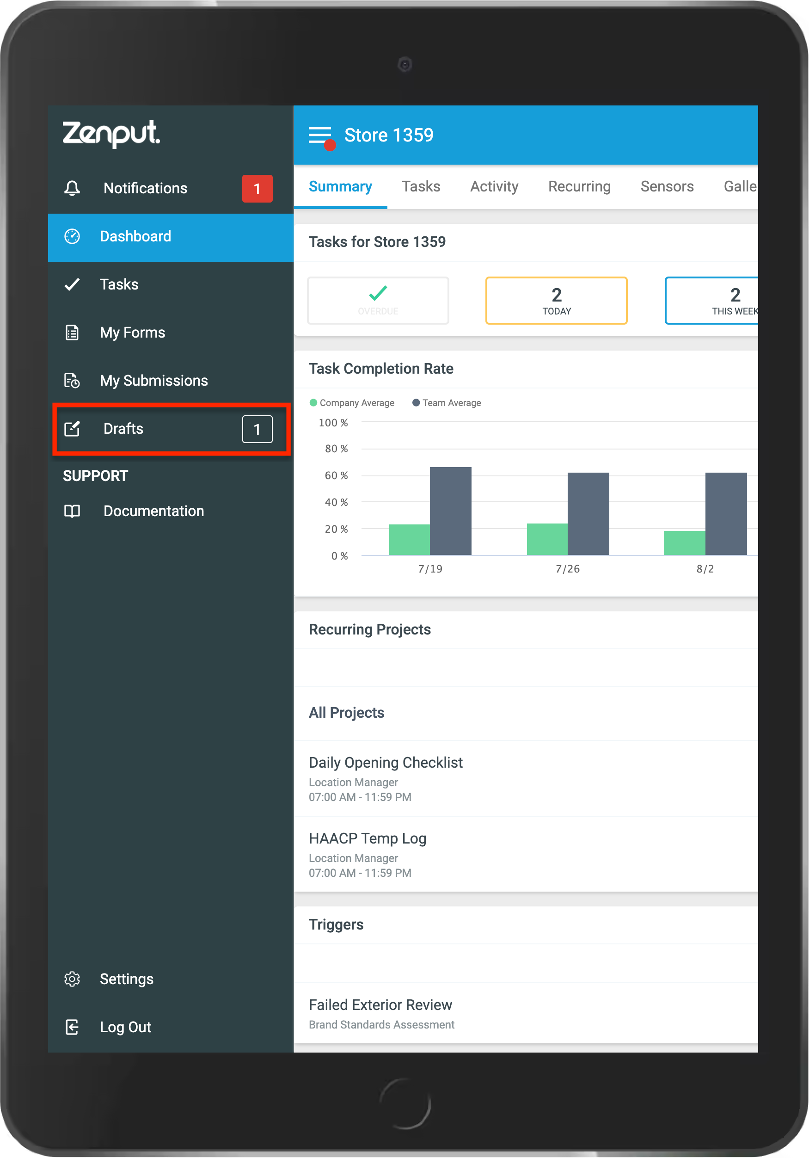Click the Team Average bar for 7/19
The image size is (809, 1158).
(x=451, y=511)
